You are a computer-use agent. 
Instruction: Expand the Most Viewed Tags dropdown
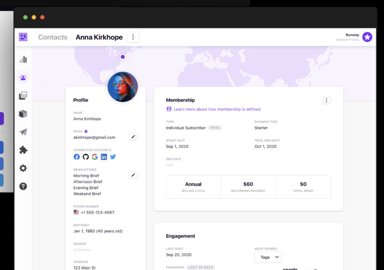pos(268,257)
